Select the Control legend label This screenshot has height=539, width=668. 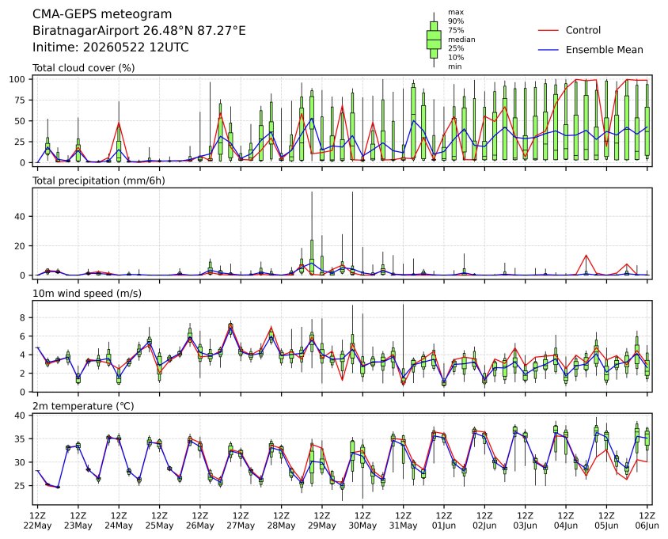[x=583, y=30]
